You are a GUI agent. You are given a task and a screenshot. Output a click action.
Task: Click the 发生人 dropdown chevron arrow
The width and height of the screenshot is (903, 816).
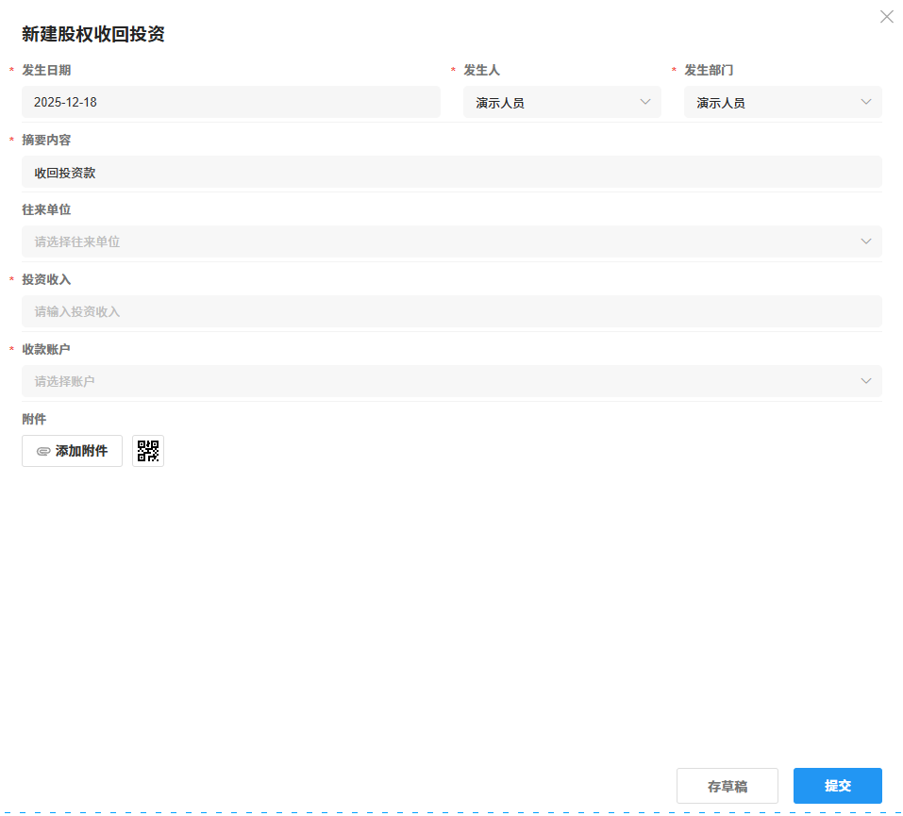(645, 101)
